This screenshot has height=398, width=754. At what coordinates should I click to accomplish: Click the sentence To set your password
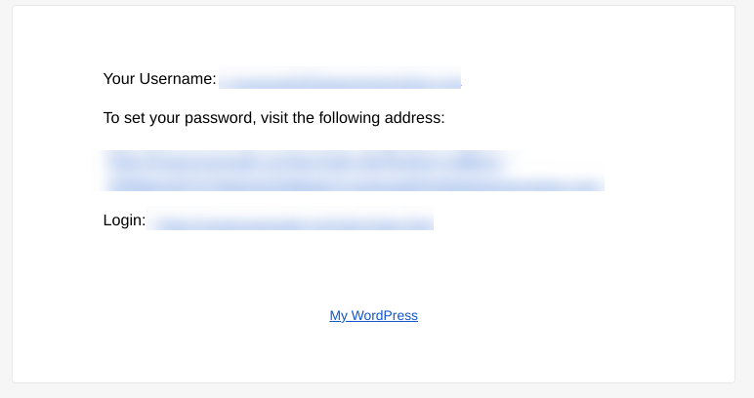point(274,118)
